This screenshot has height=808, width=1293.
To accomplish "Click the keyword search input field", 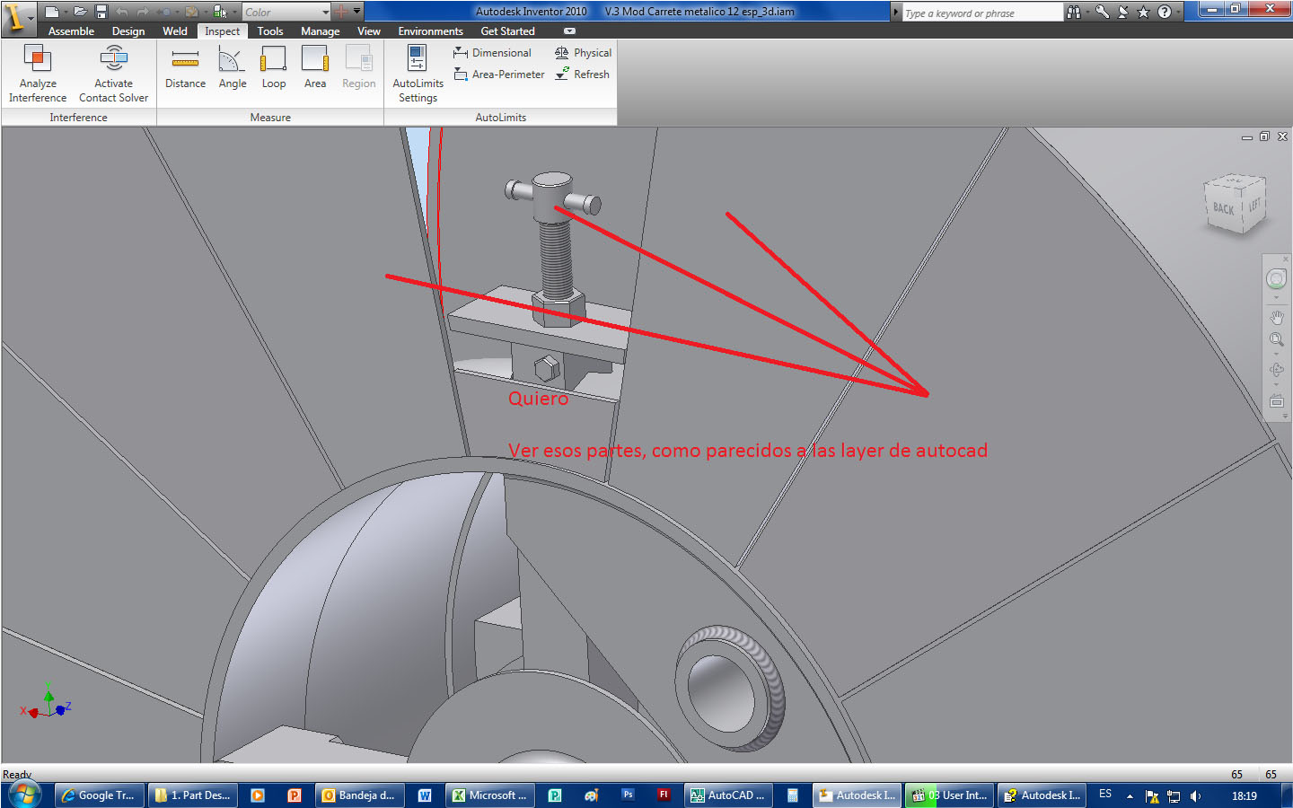I will point(981,13).
